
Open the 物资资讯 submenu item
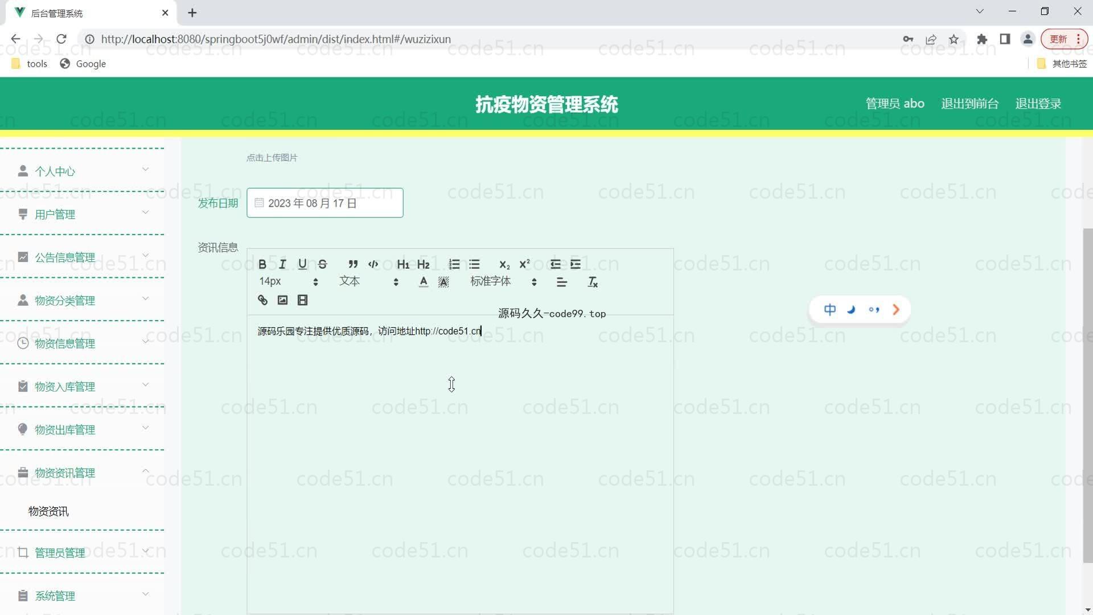(x=49, y=511)
